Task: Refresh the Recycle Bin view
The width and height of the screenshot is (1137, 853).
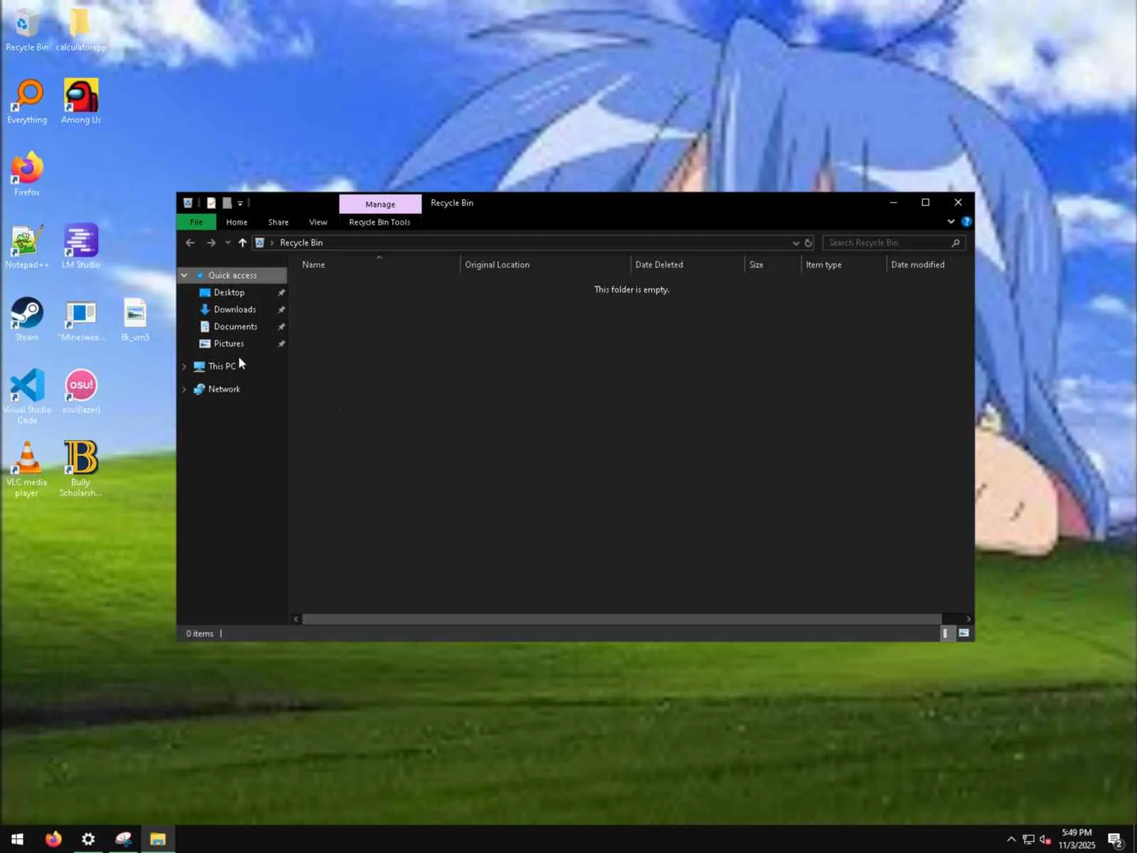Action: pyautogui.click(x=808, y=243)
